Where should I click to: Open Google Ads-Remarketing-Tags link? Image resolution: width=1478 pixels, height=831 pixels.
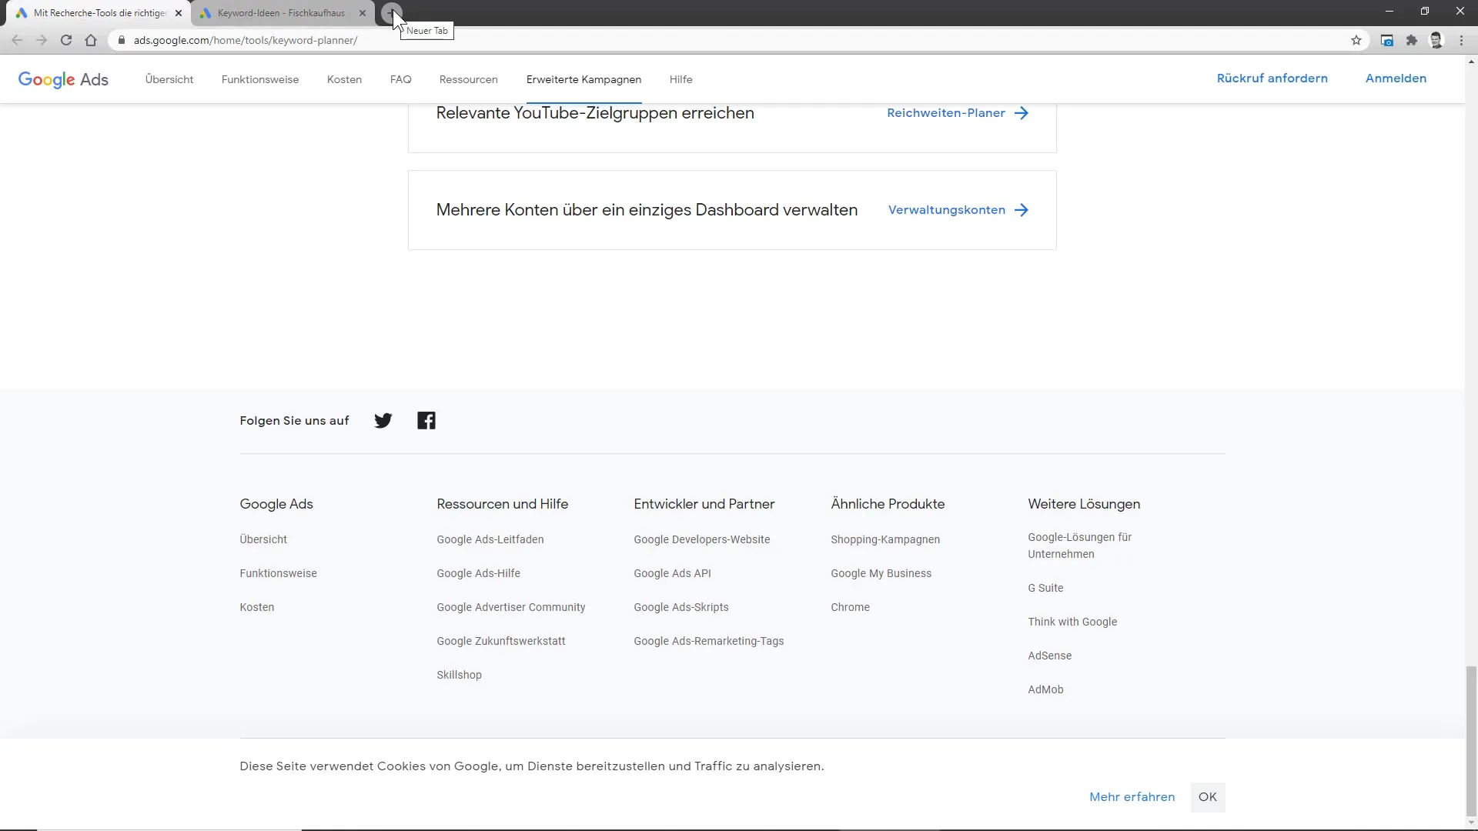coord(708,641)
